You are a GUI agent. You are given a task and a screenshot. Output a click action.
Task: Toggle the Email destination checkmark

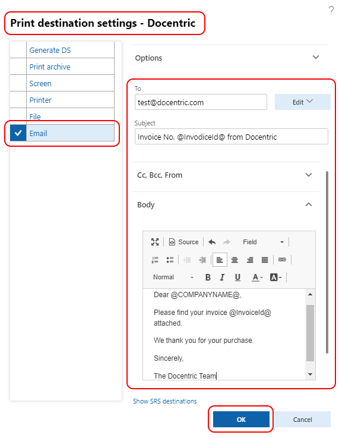pos(18,133)
